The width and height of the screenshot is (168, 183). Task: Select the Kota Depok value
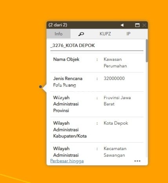[116, 123]
